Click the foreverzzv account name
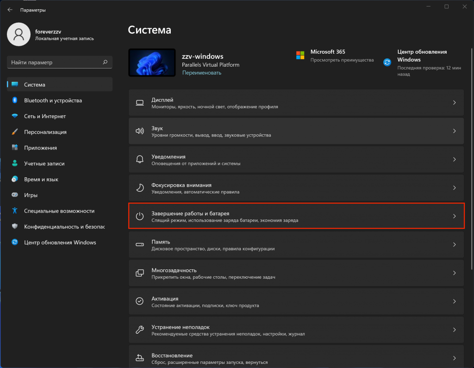Screen dimensions: 474x368 coord(48,31)
